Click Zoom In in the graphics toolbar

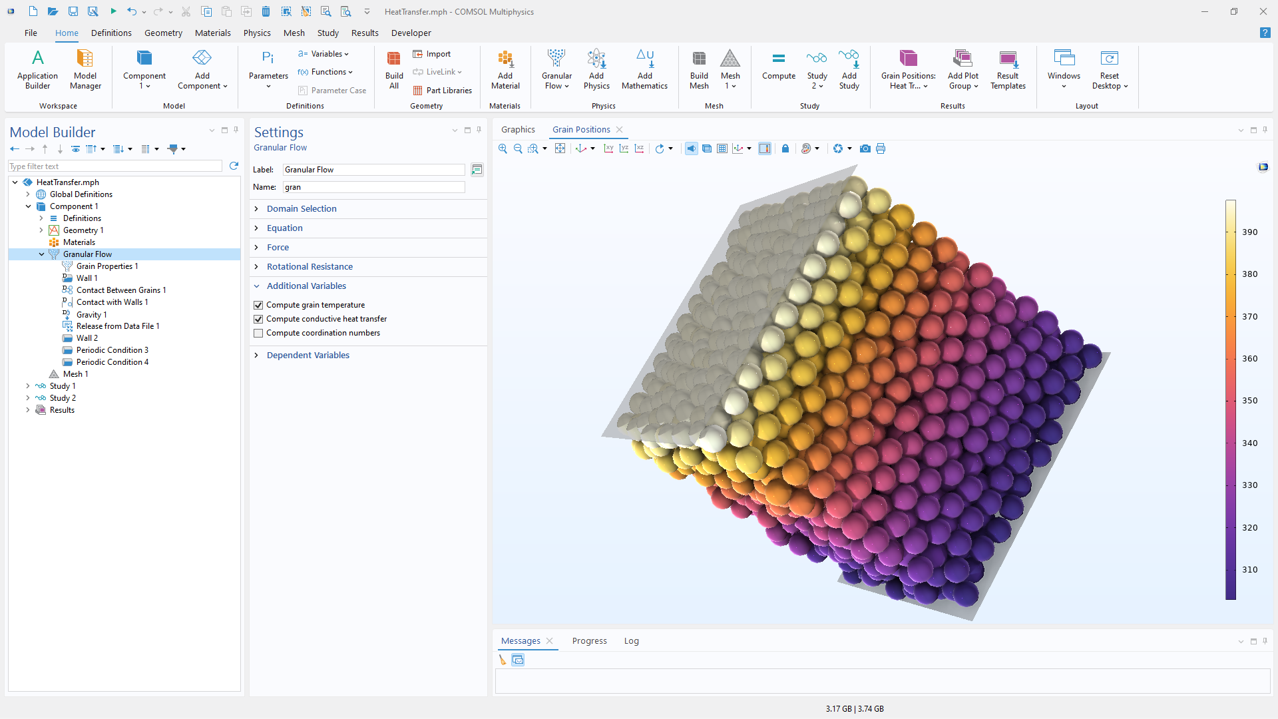click(503, 148)
